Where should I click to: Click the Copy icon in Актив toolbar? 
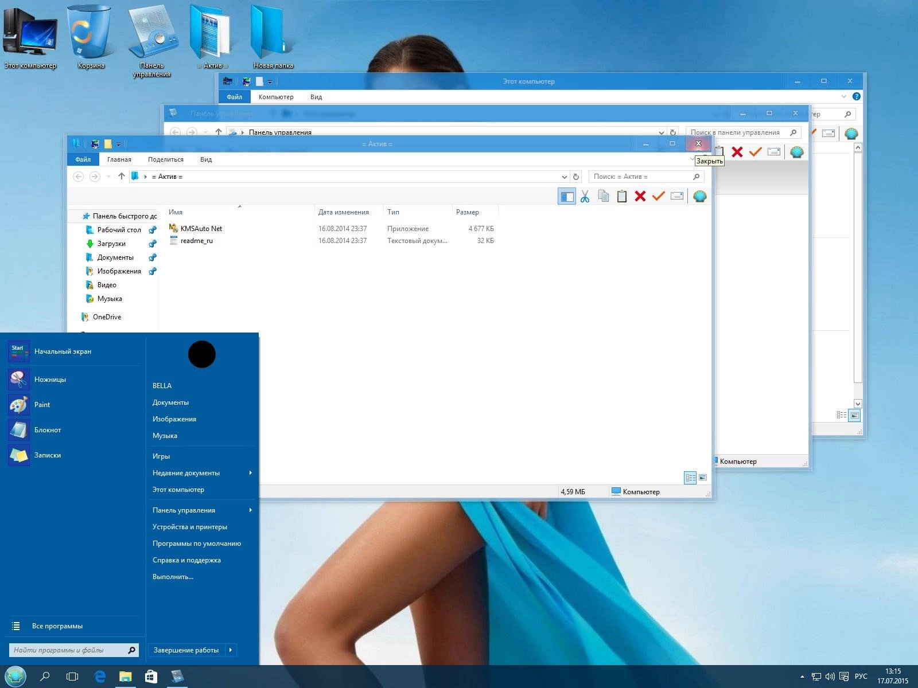(604, 197)
